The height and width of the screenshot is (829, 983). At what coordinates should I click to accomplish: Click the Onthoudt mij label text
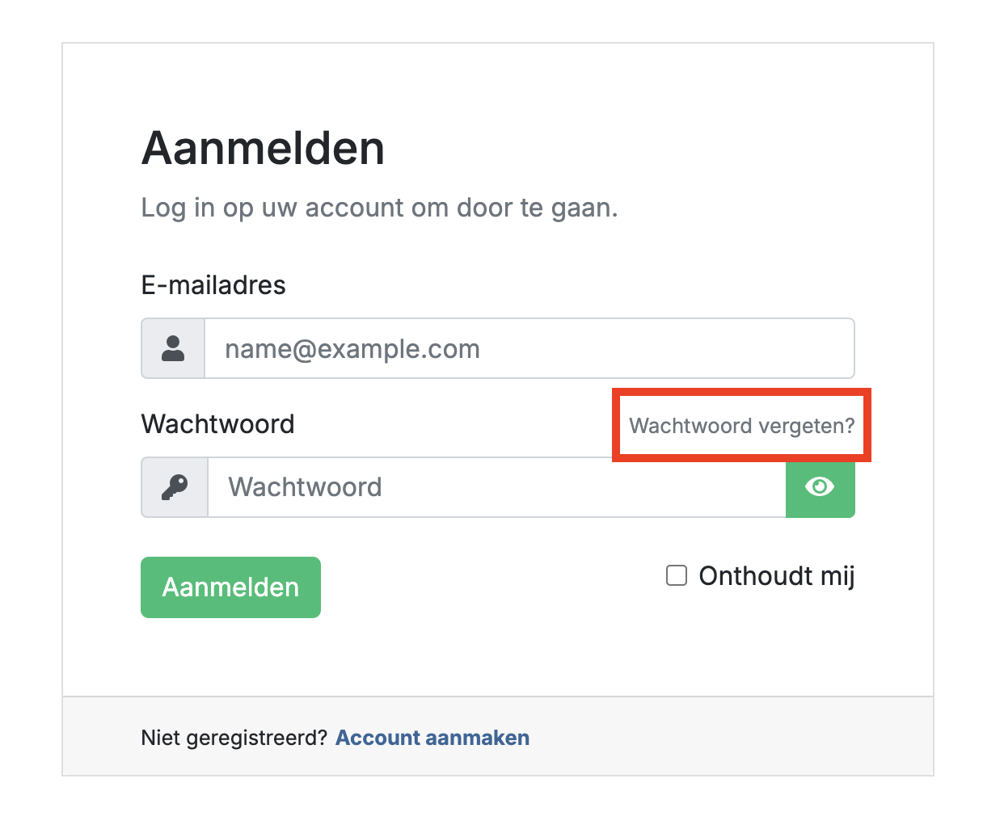tap(776, 576)
